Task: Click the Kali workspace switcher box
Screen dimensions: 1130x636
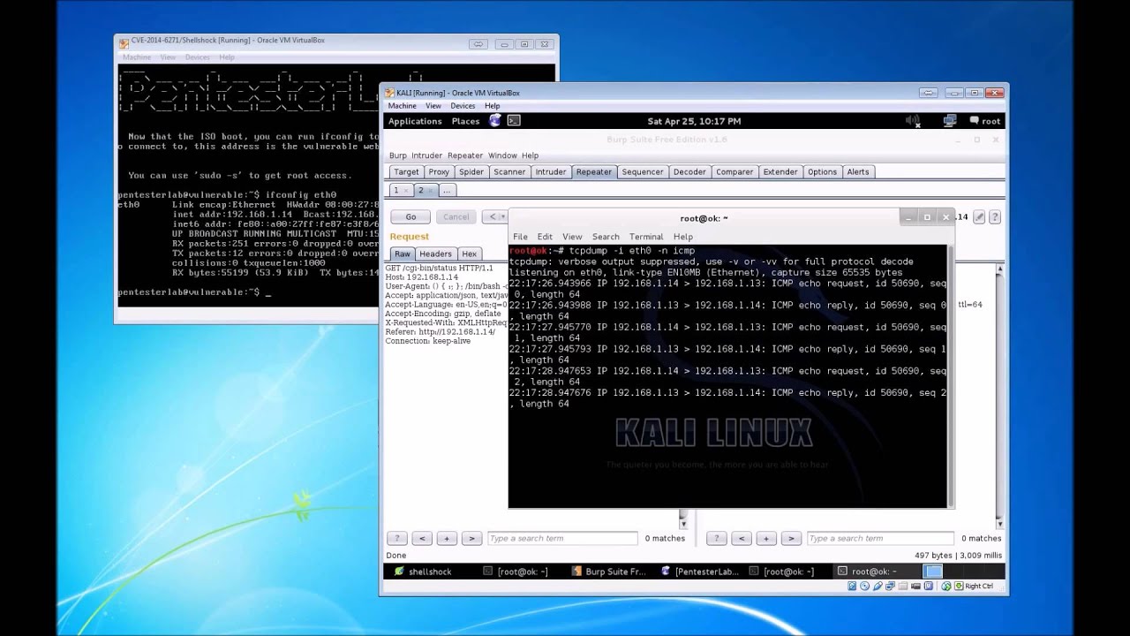Action: click(933, 572)
